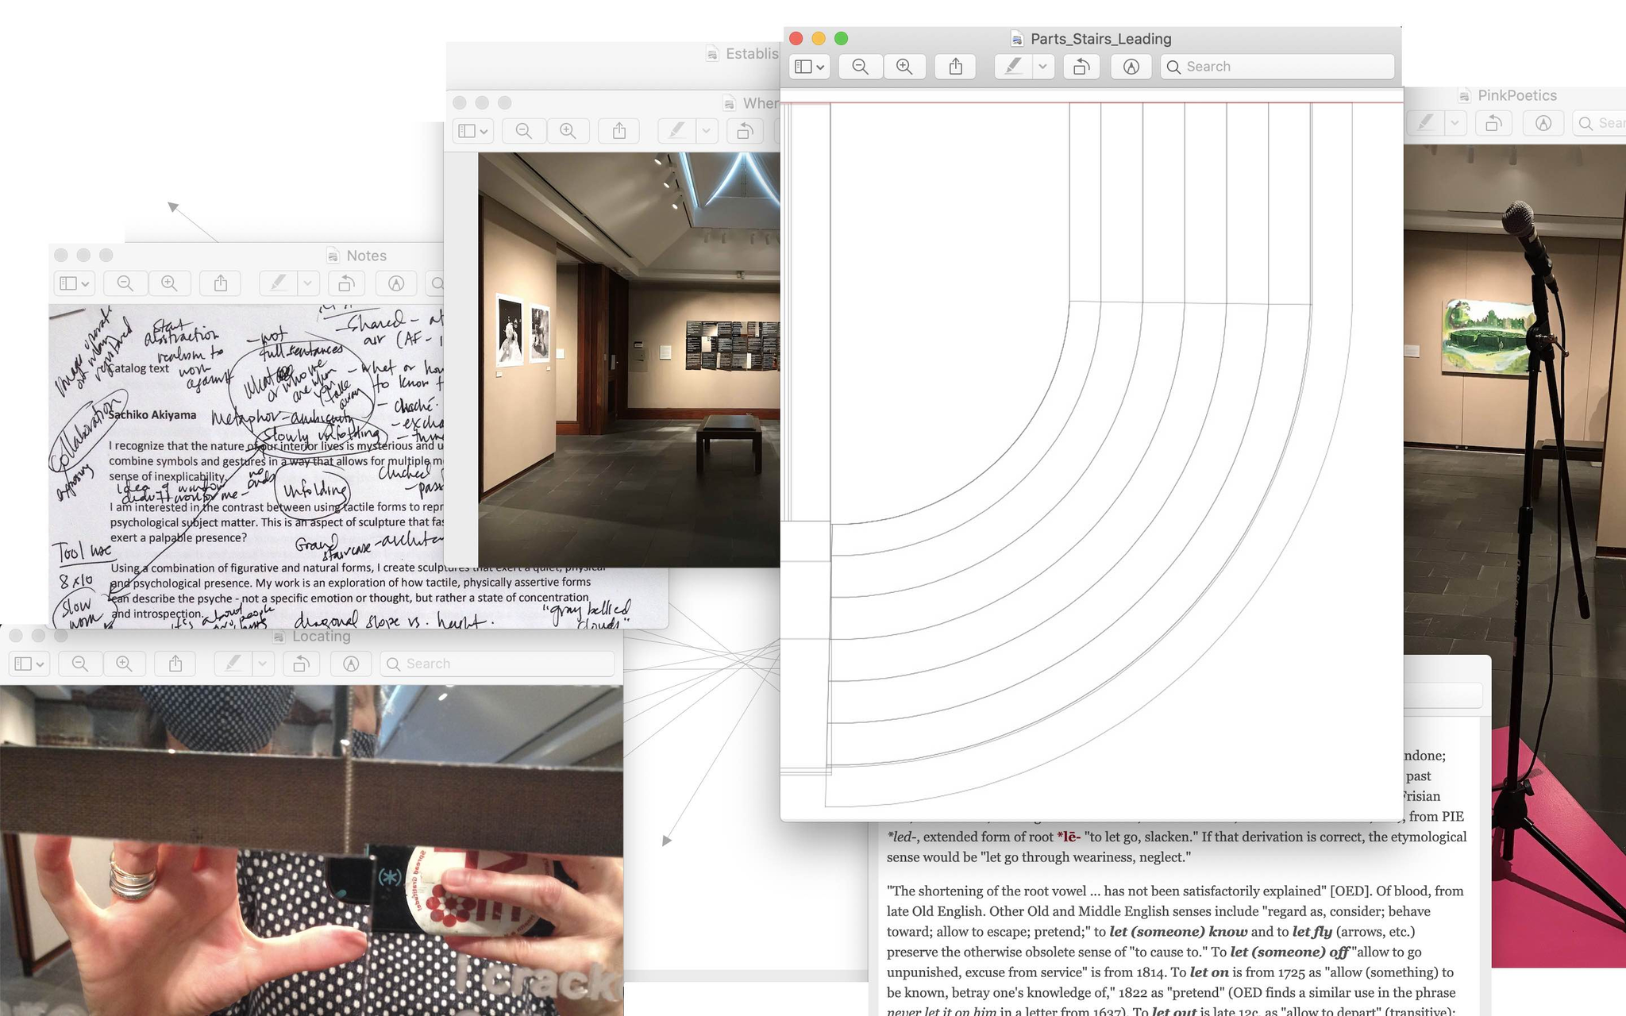Zoom out in the Notes window

tap(125, 283)
